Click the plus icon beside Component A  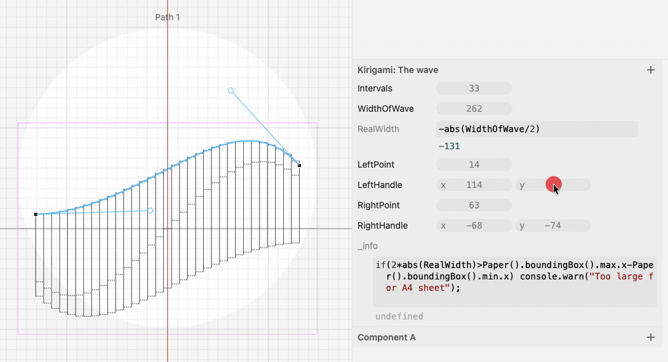[x=650, y=337]
